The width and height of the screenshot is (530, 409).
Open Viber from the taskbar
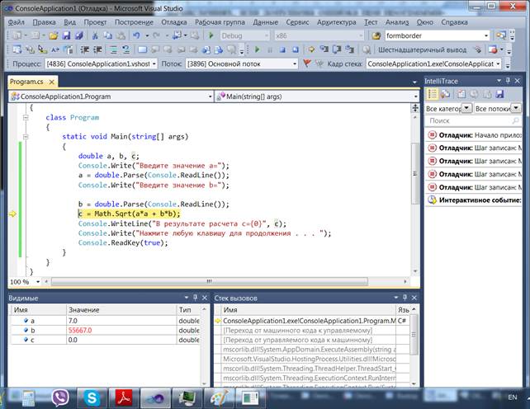tap(61, 397)
